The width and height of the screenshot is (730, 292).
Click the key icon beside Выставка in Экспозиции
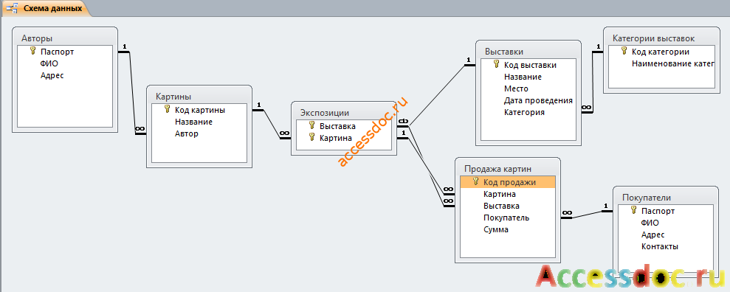click(x=312, y=125)
